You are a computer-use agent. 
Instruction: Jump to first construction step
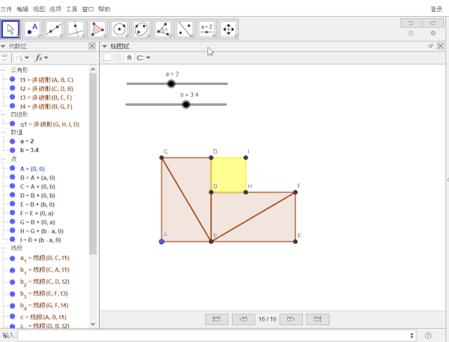216,319
